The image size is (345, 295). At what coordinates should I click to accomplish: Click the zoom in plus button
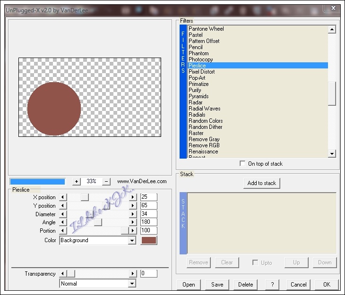77,181
